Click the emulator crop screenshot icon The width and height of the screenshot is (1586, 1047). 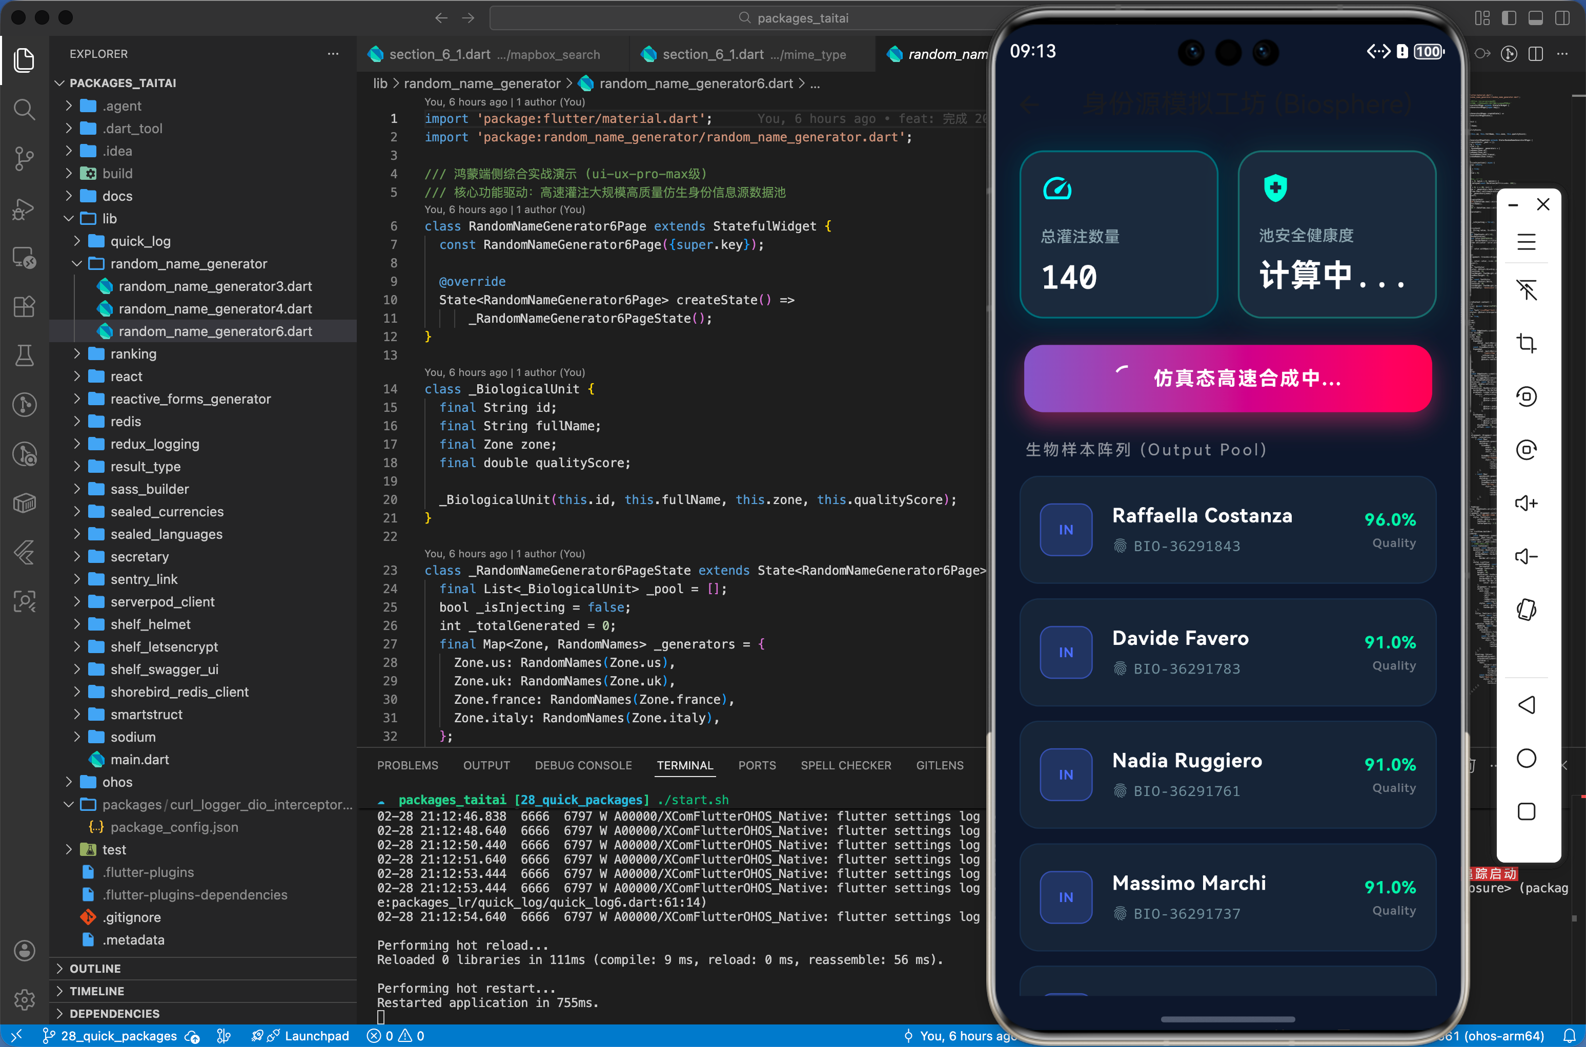[x=1526, y=343]
